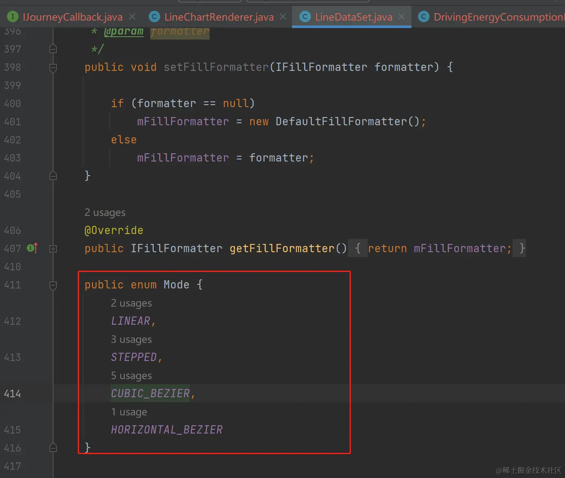Screen dimensions: 565x478
Task: Select the LineDataSet.java tab
Action: [x=354, y=17]
